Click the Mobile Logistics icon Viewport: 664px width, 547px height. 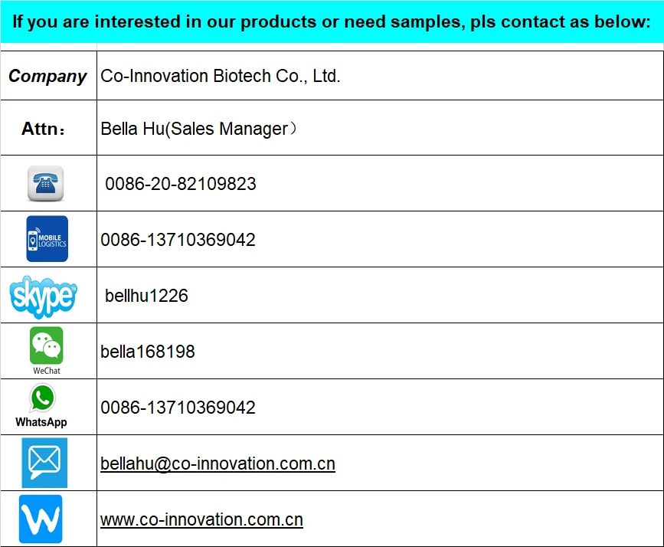(47, 239)
